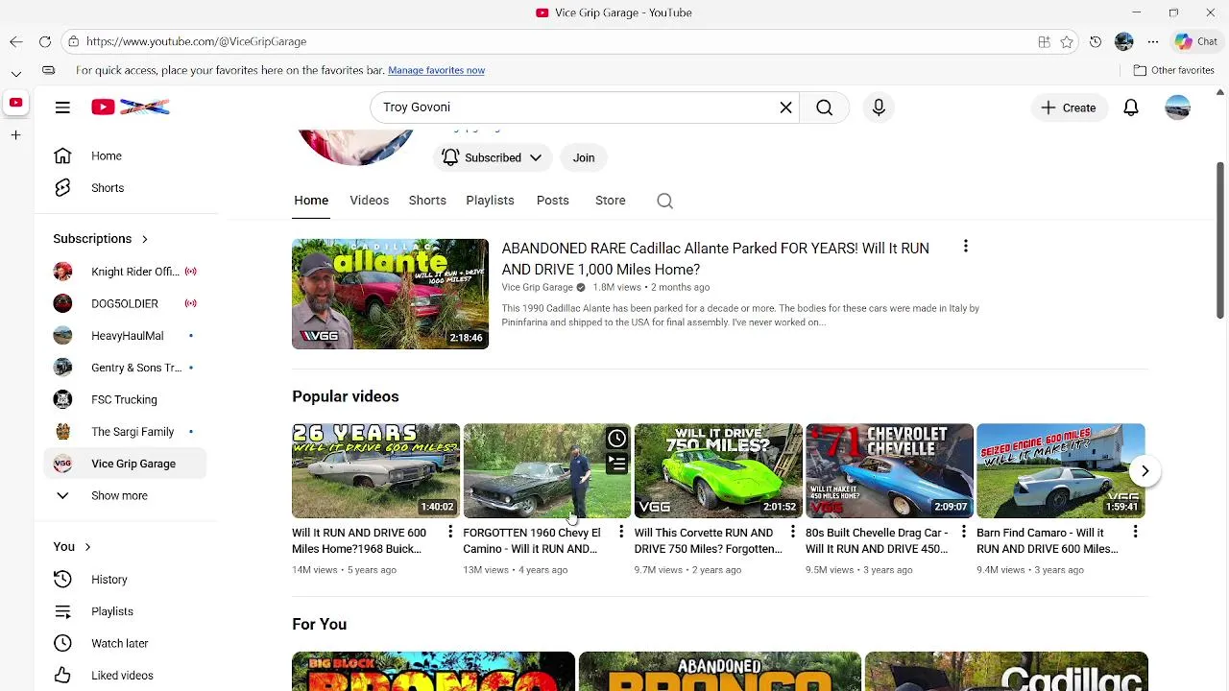
Task: Open the channel Playlists tab
Action: tap(490, 201)
